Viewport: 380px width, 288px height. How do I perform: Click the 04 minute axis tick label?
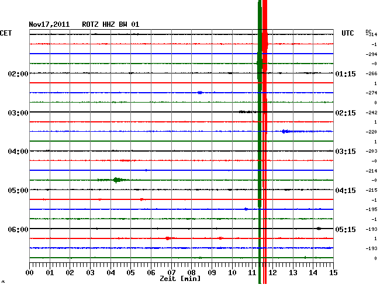coord(110,273)
